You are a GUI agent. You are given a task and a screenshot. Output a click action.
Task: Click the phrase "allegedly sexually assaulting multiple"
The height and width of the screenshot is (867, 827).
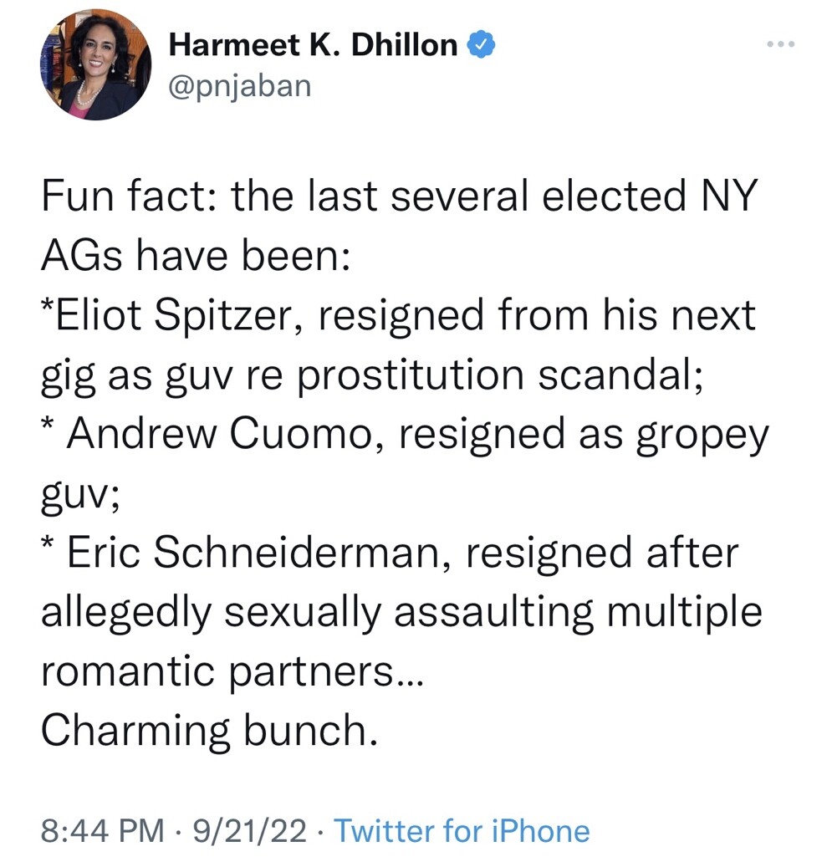point(401,612)
